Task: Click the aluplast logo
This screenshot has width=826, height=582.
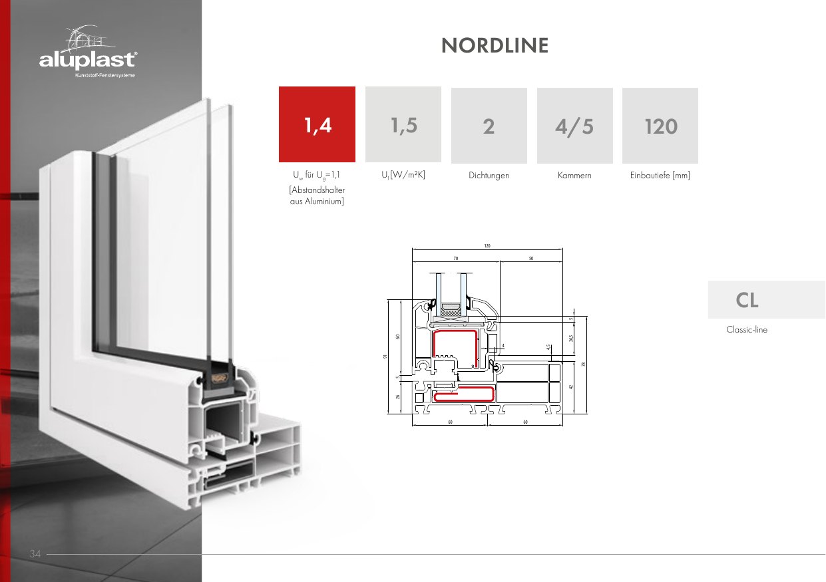Action: [x=89, y=53]
